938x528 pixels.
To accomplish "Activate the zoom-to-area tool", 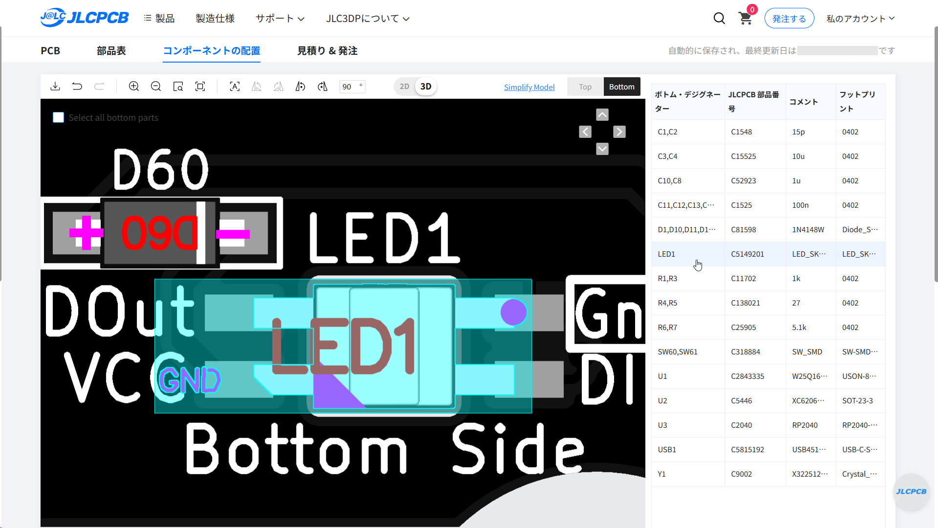I will tap(178, 87).
